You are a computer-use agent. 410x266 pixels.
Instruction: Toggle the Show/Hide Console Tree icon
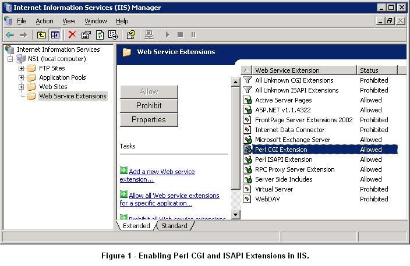click(x=55, y=35)
